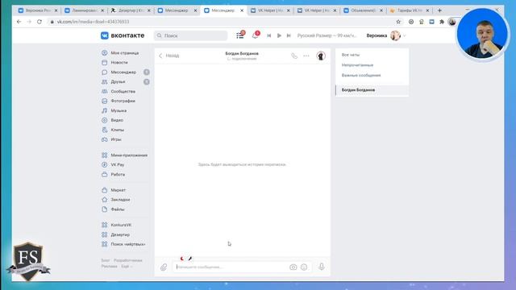Open browser extensions puzzle icon
This screenshot has height=290, width=516.
pos(442,22)
